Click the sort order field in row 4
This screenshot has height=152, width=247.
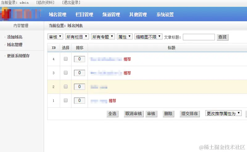(80, 59)
